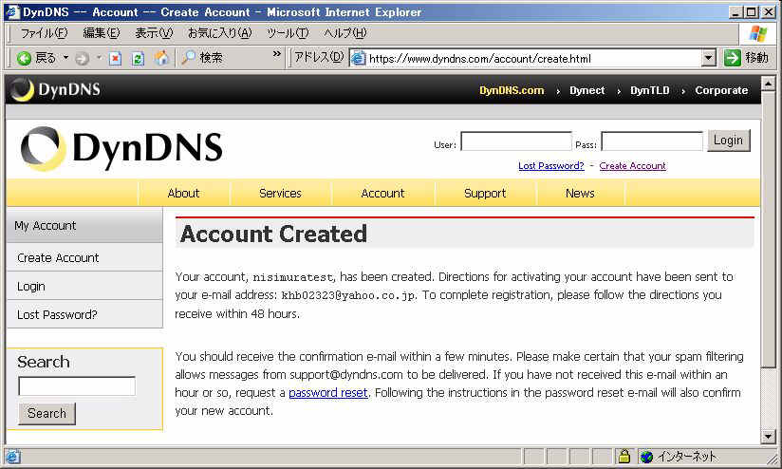Image resolution: width=782 pixels, height=469 pixels.
Task: Open the Search magnifier toolbar button
Action: 188,58
